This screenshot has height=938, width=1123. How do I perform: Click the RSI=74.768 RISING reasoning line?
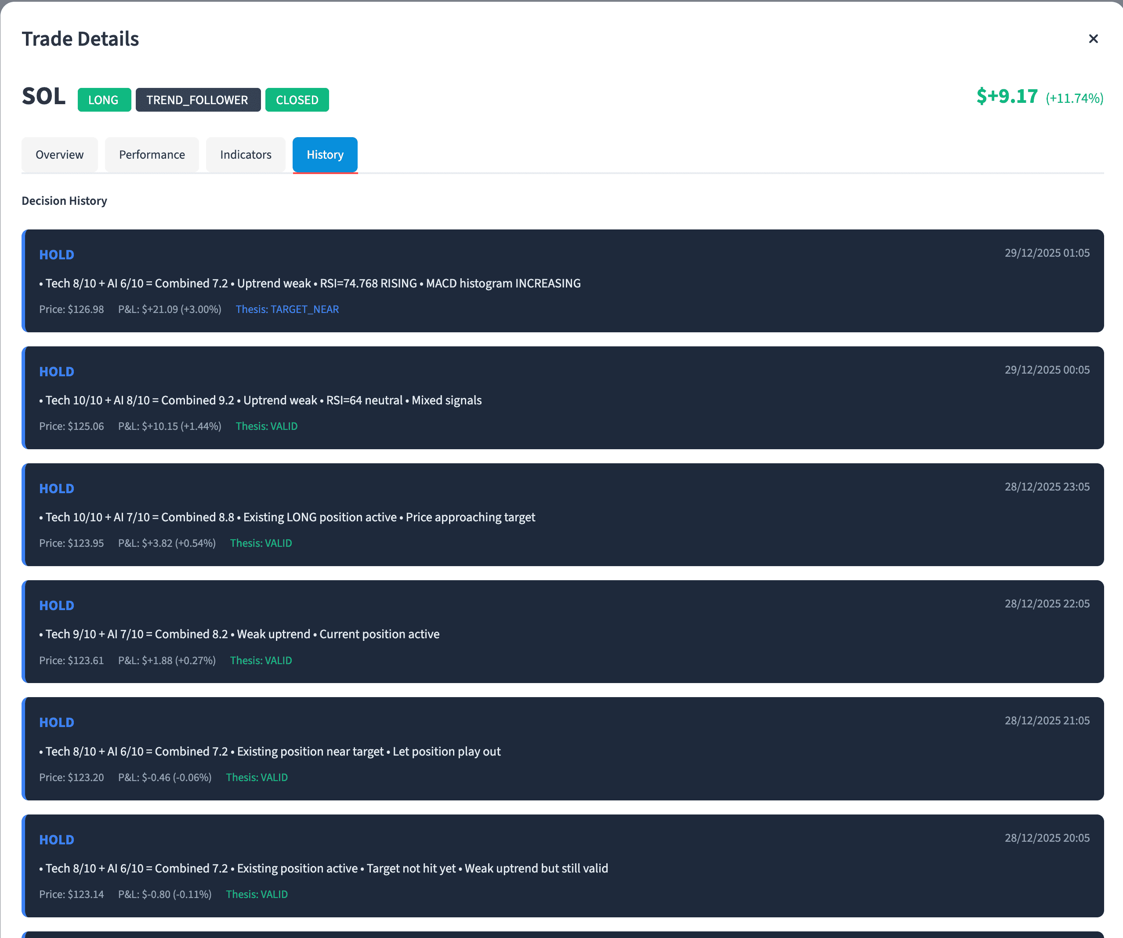[x=310, y=284]
